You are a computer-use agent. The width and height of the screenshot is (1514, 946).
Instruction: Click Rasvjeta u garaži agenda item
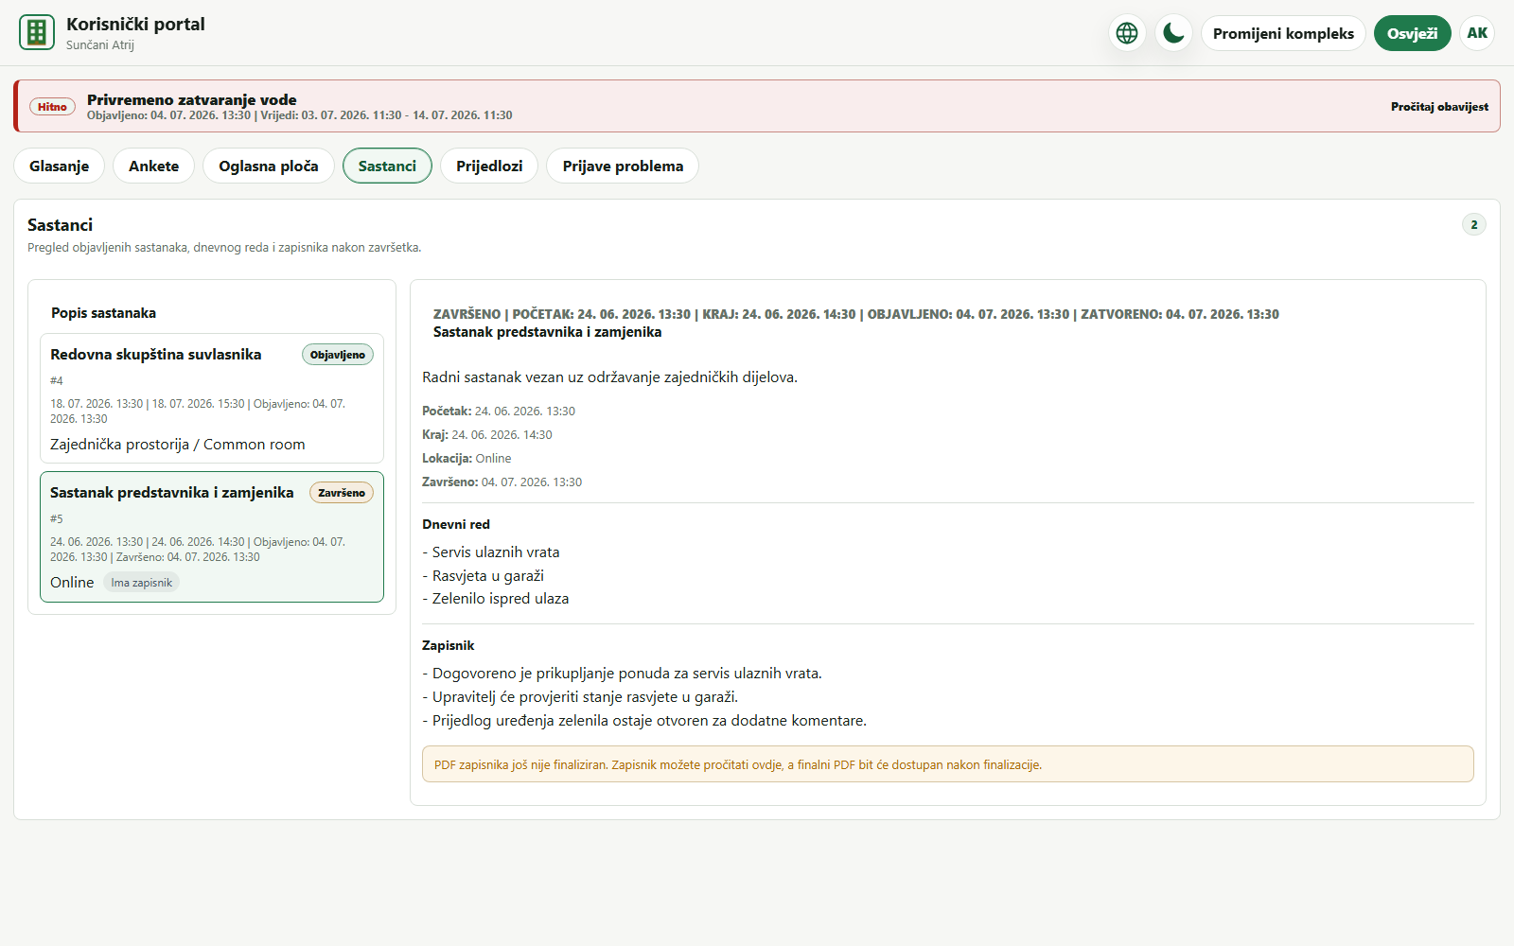(483, 576)
